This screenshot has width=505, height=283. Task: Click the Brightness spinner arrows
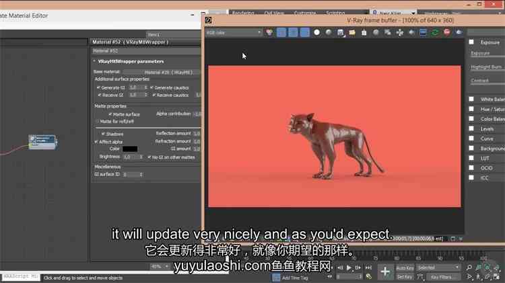point(141,157)
